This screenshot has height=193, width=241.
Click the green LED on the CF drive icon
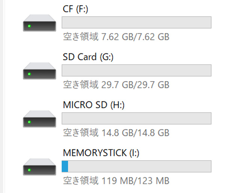[x=29, y=26]
